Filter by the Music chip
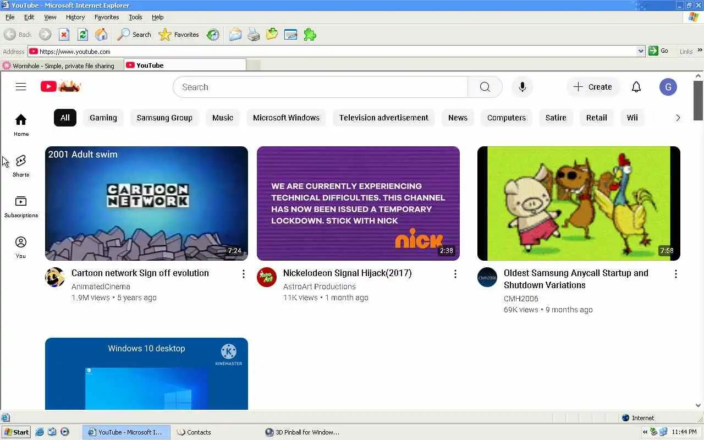Viewport: 704px width, 440px height. click(223, 118)
